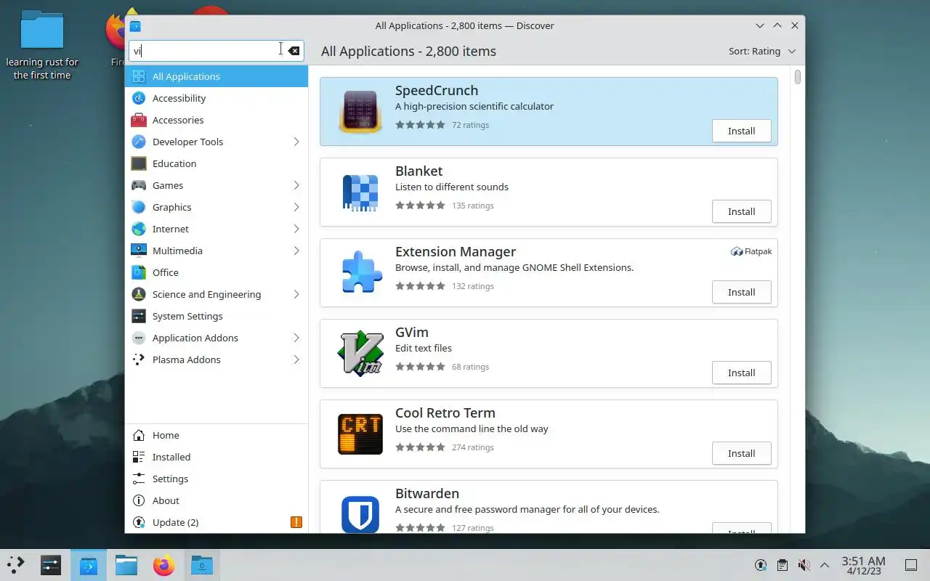Image resolution: width=930 pixels, height=581 pixels.
Task: Go to the Home page
Action: tap(217, 435)
